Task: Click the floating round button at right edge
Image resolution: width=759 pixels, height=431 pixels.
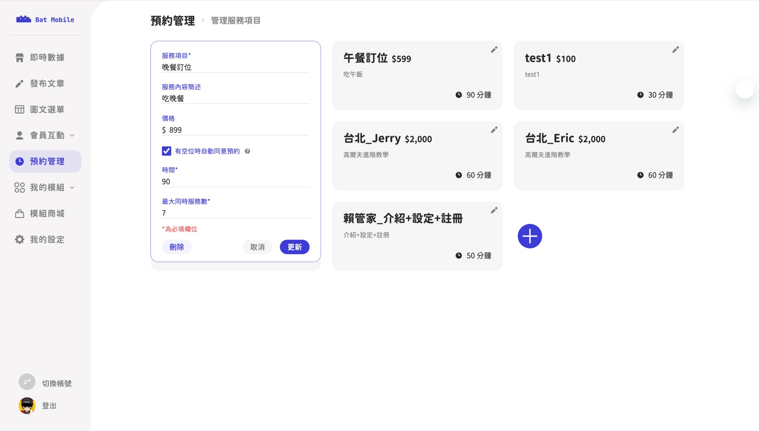Action: (x=745, y=89)
